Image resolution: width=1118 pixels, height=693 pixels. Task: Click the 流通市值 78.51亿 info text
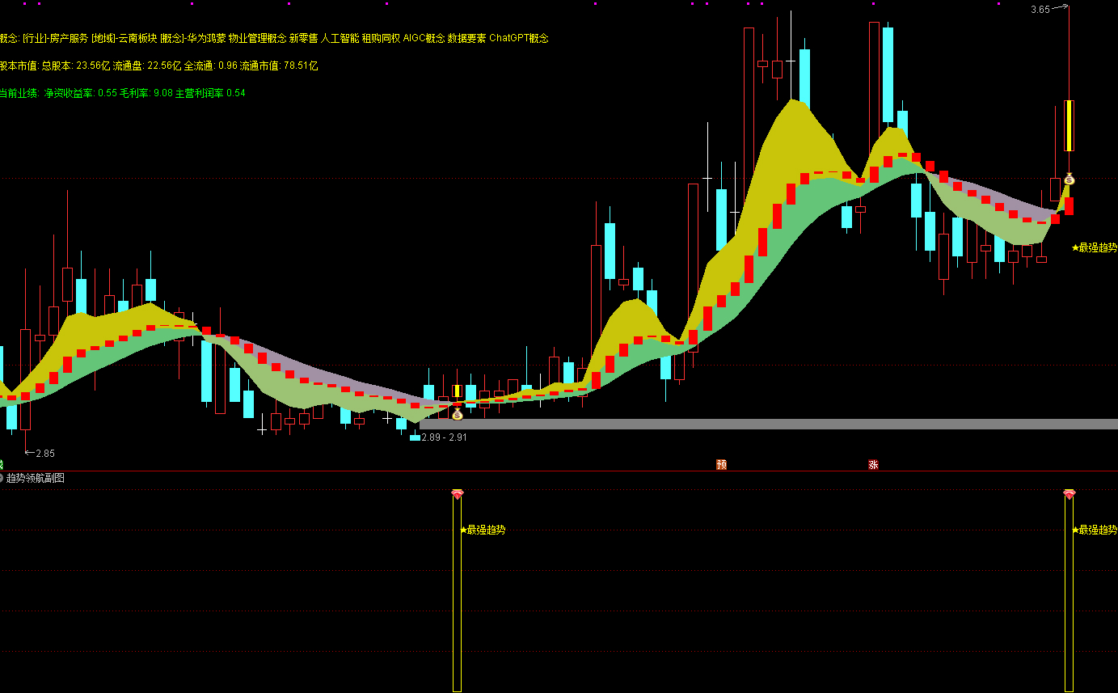pos(279,65)
